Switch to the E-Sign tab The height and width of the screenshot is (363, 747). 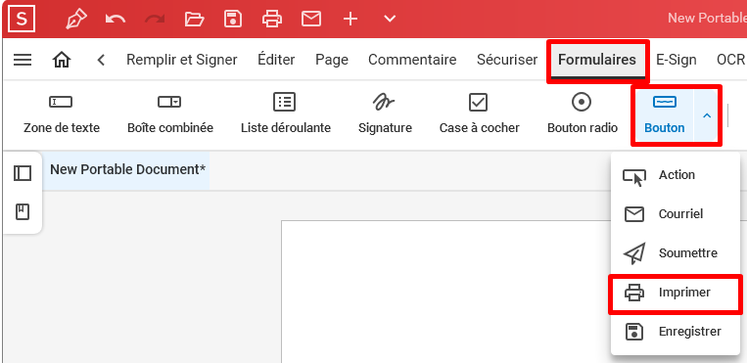[x=676, y=60]
